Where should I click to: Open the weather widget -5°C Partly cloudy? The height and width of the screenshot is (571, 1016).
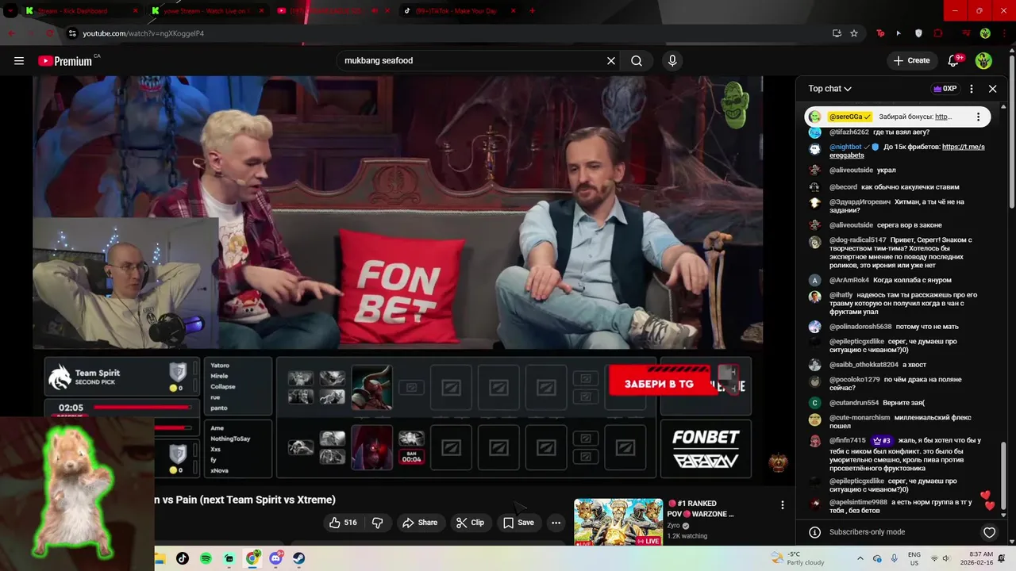[797, 558]
